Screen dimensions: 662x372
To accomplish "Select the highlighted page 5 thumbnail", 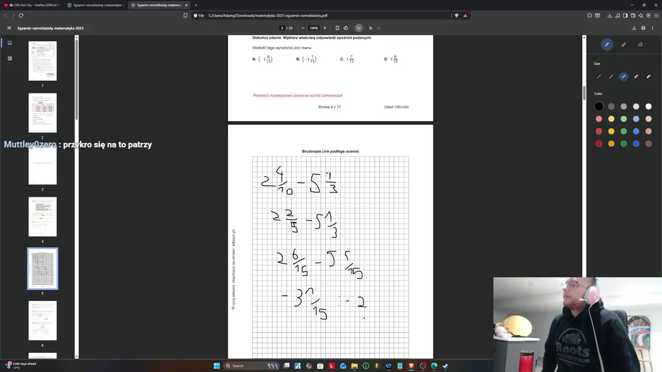I will (x=42, y=269).
